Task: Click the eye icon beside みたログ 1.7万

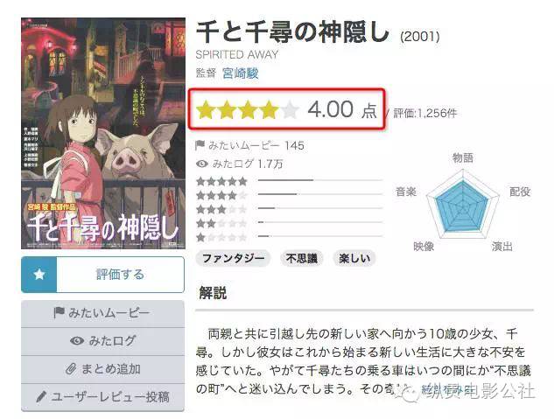Action: coord(202,164)
